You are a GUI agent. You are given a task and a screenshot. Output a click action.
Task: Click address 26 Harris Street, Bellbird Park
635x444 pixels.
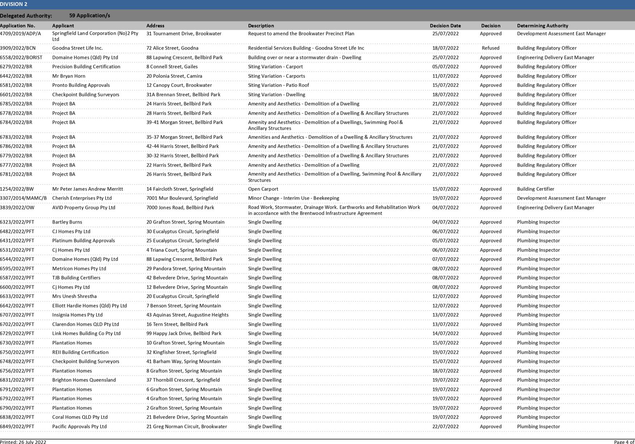point(179,174)
